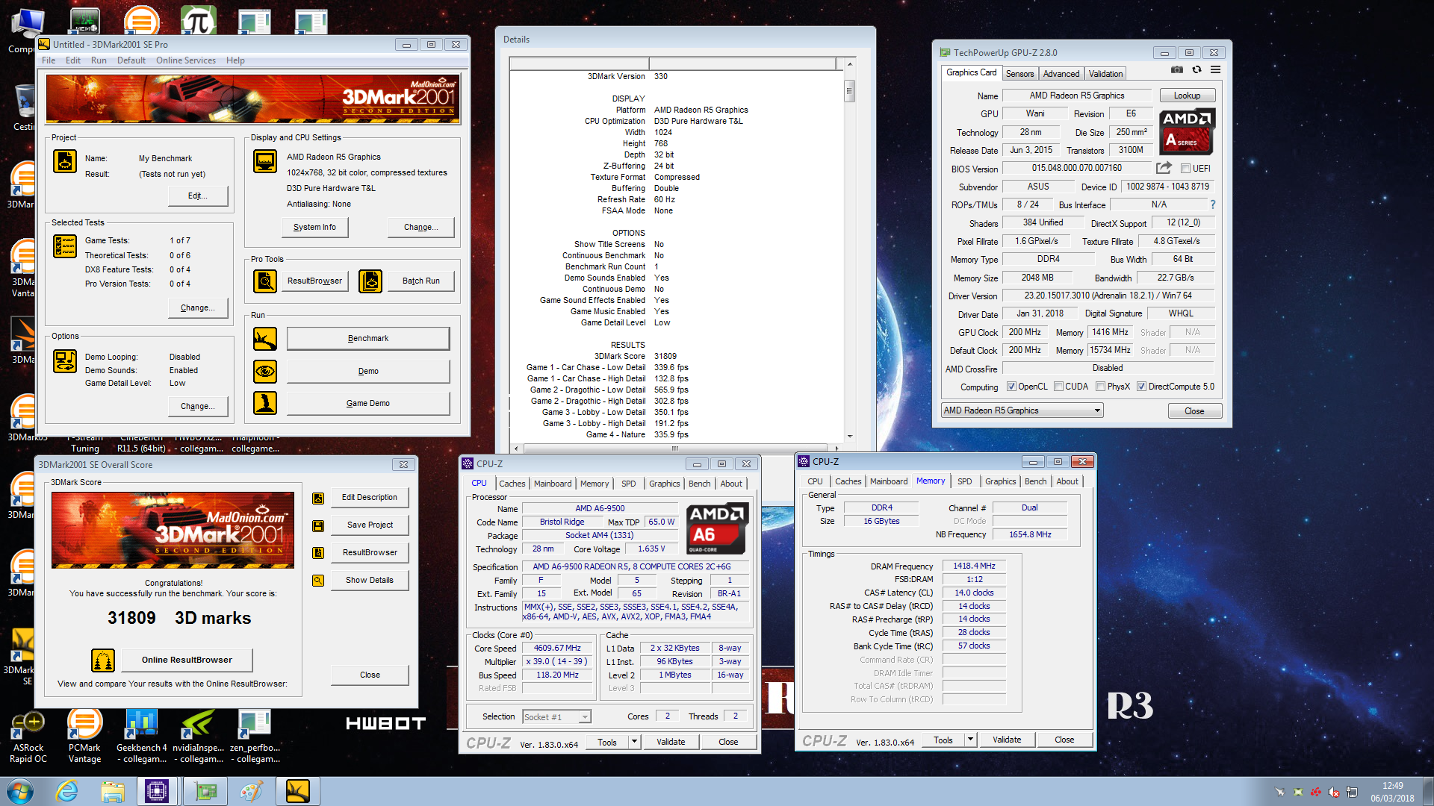Switch to the SPD tab in right CPU-Z
The image size is (1434, 806).
965,481
